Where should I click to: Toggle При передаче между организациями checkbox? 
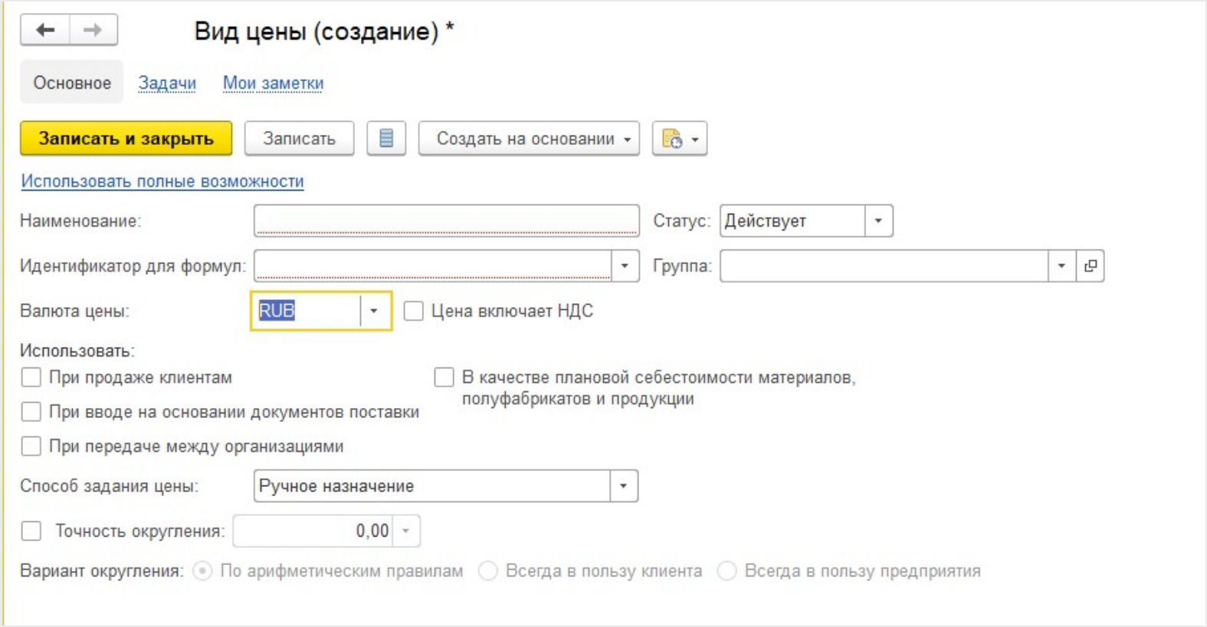31,446
